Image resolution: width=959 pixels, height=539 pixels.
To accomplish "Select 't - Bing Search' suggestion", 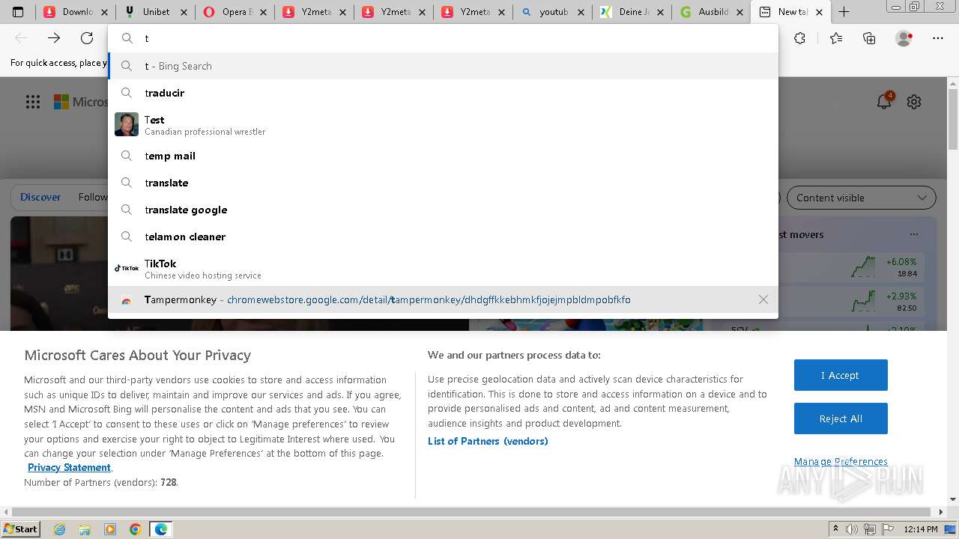I will [x=443, y=66].
